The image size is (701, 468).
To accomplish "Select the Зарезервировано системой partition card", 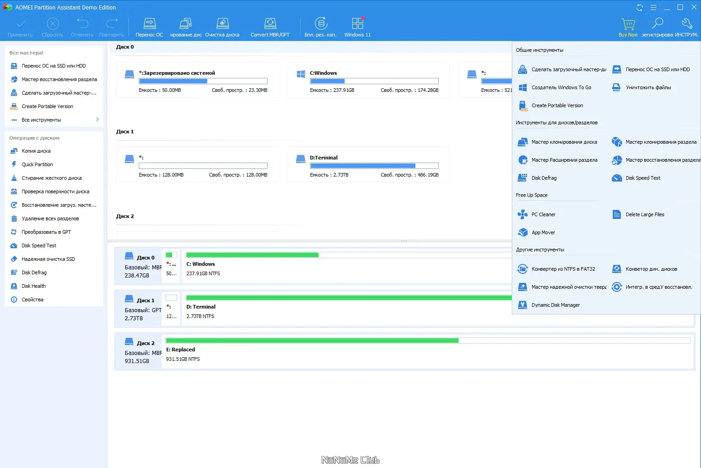I will tap(197, 80).
